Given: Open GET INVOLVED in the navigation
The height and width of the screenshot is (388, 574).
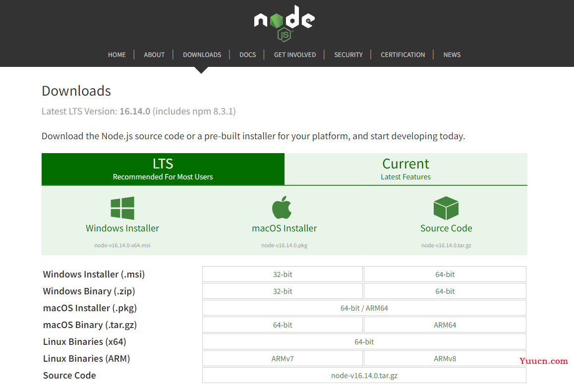Looking at the screenshot, I should [x=295, y=55].
